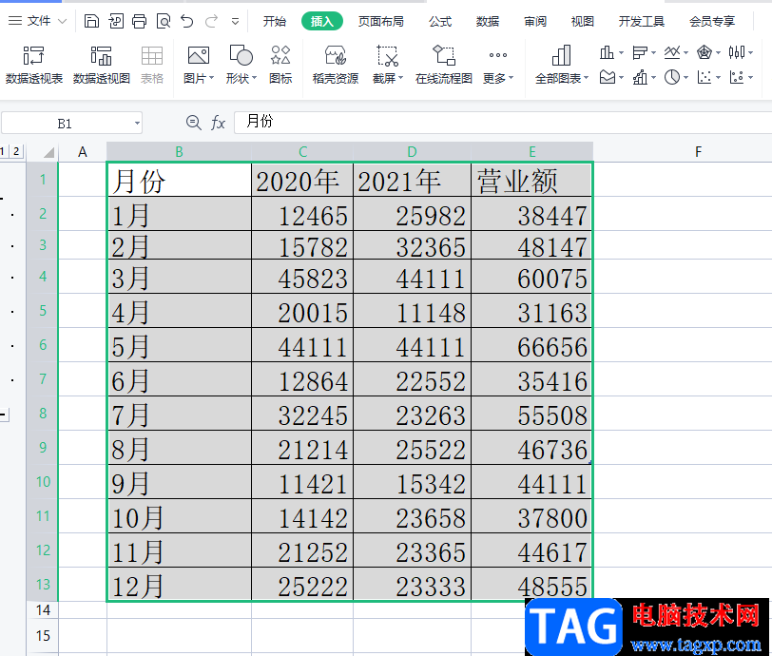772x656 pixels.
Task: Click the 图标 icons library button
Action: pos(280,65)
